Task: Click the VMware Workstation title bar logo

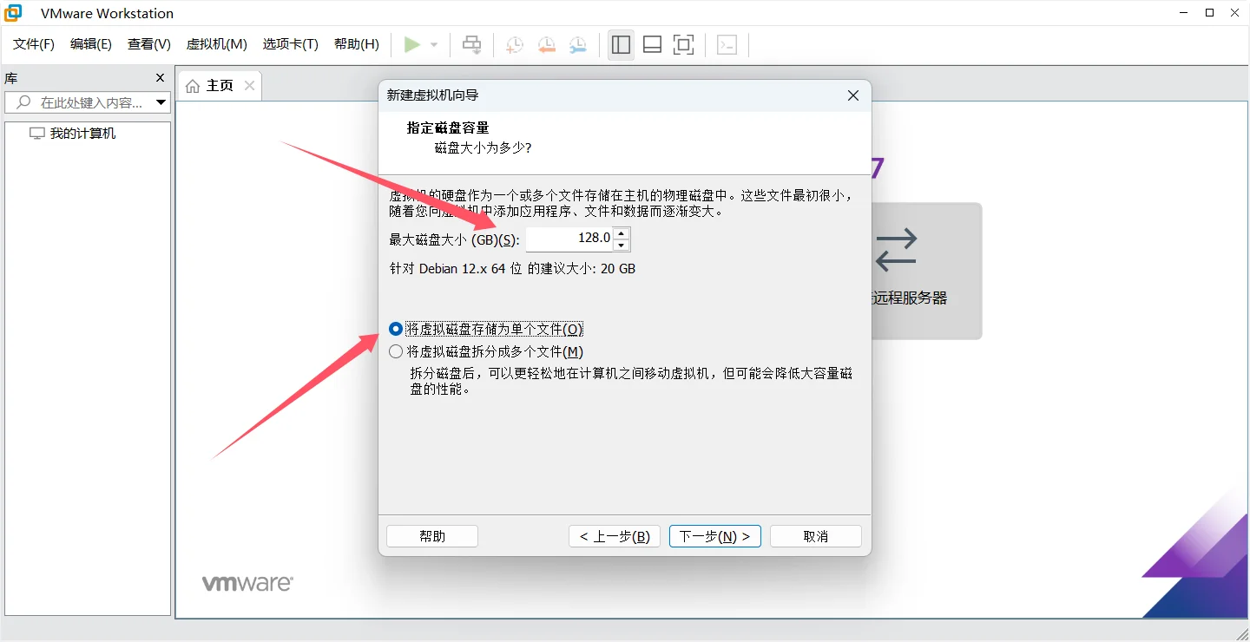Action: click(13, 13)
